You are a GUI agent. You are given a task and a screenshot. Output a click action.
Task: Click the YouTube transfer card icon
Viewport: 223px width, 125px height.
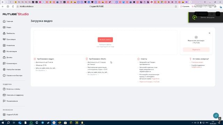pyautogui.click(x=196, y=37)
